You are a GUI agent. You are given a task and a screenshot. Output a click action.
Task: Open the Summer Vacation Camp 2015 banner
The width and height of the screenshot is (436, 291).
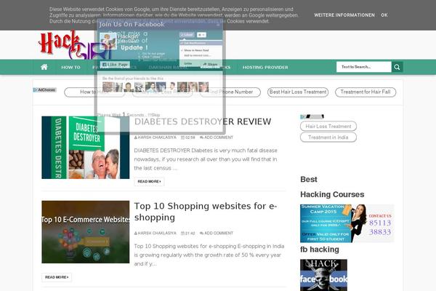pos(347,223)
